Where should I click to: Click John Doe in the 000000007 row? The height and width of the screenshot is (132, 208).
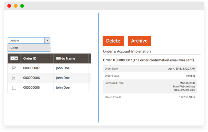click(x=63, y=68)
